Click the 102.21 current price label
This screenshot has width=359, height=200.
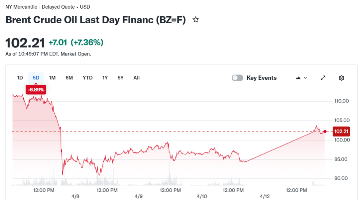click(x=341, y=132)
